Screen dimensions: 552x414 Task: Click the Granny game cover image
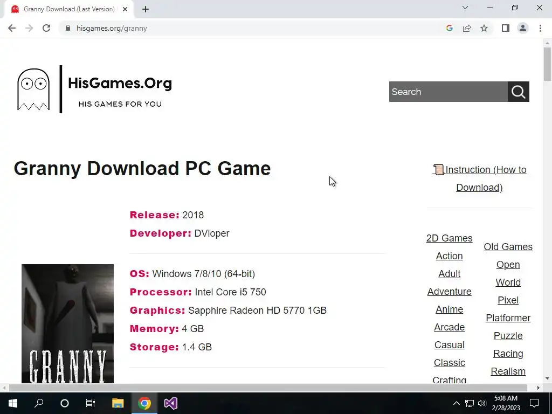click(67, 323)
